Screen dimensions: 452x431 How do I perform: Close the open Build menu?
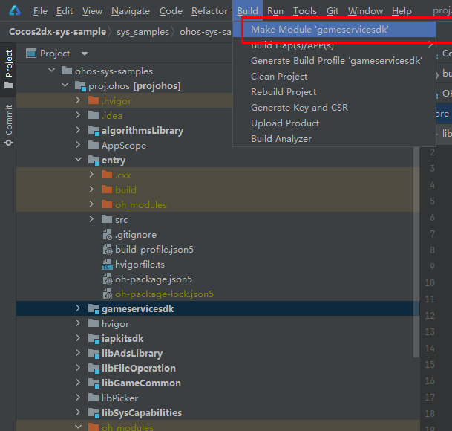247,11
